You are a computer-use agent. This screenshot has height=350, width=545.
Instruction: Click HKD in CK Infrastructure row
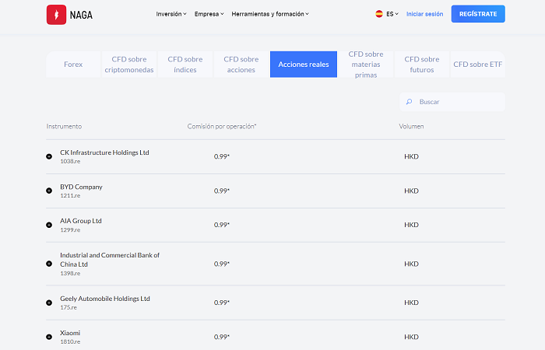click(411, 156)
